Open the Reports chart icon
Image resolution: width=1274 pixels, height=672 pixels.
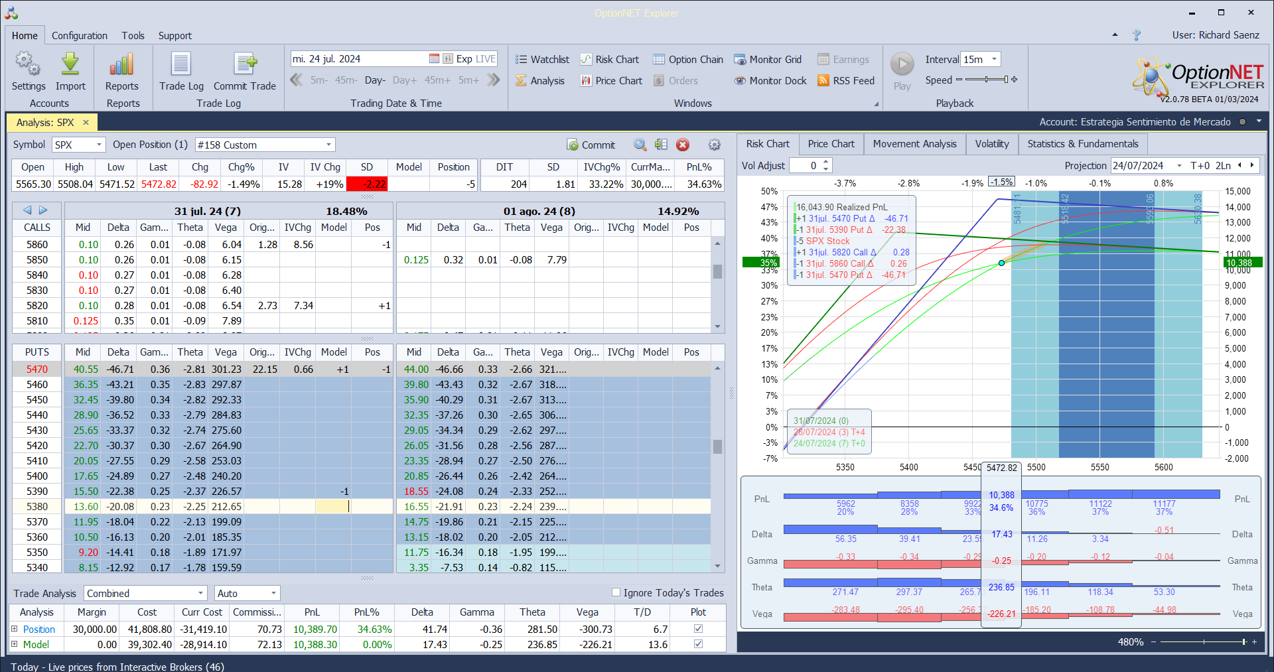pos(122,65)
